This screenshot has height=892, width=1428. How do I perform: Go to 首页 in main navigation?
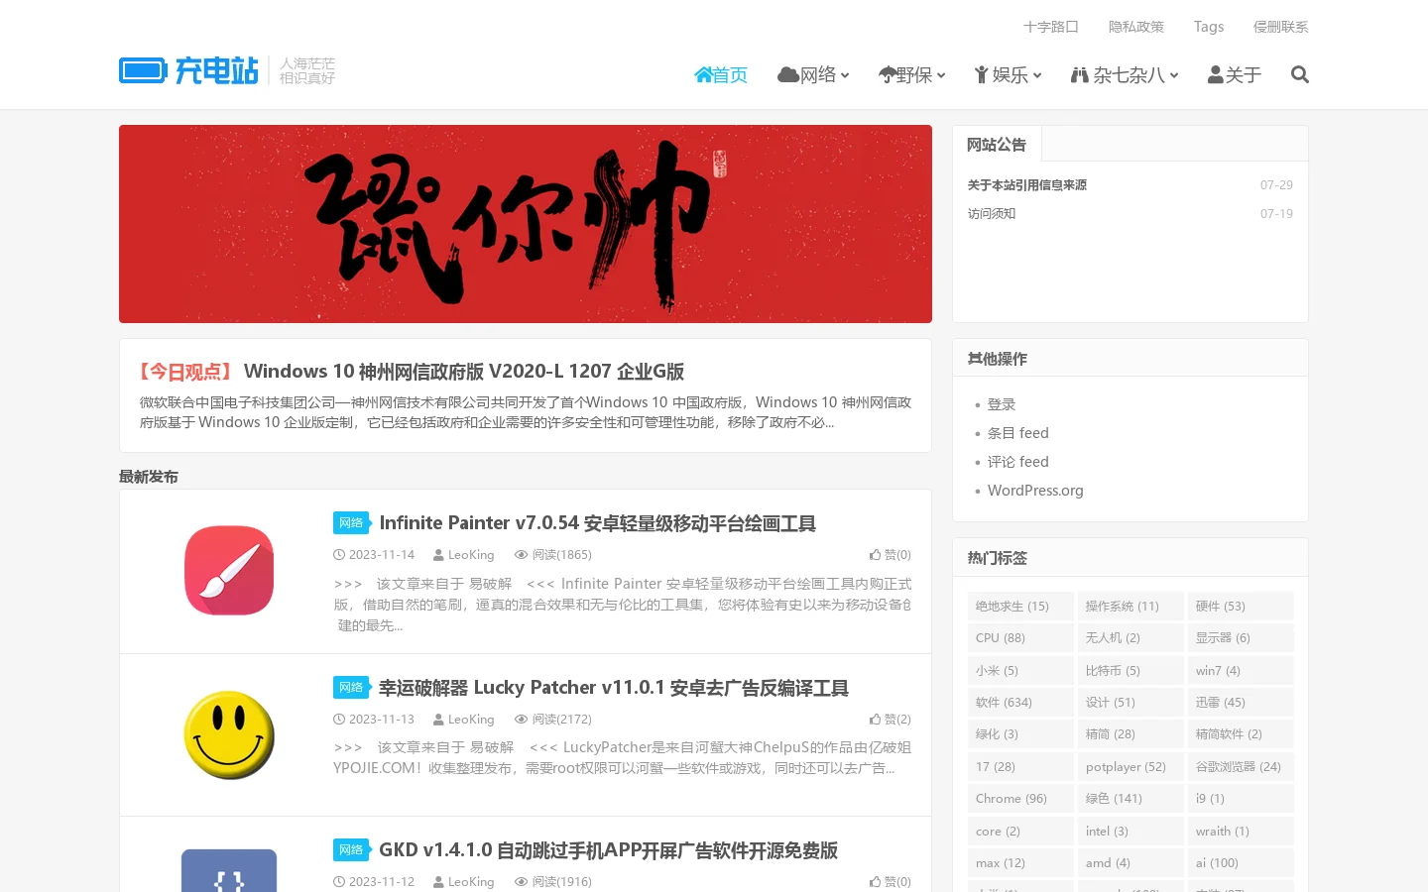point(721,74)
